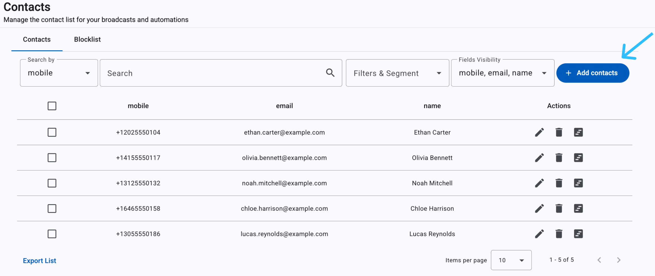Delete Ethan Carter using trash icon
655x276 pixels.
[x=559, y=132]
